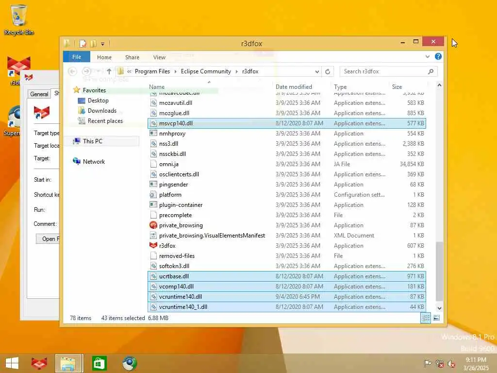The height and width of the screenshot is (373, 497).
Task: Click the pingsender application icon
Action: click(x=153, y=184)
